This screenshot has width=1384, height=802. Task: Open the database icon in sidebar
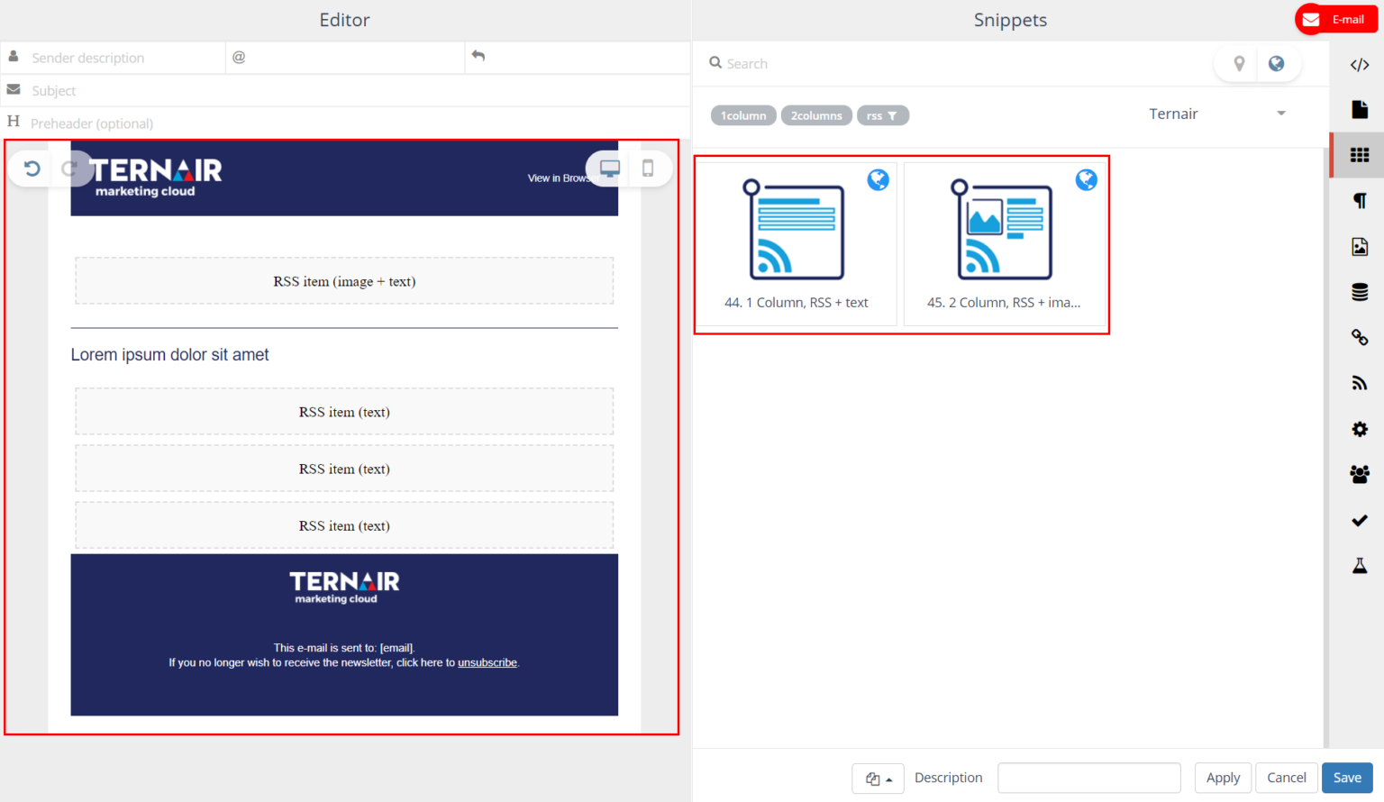(x=1360, y=292)
